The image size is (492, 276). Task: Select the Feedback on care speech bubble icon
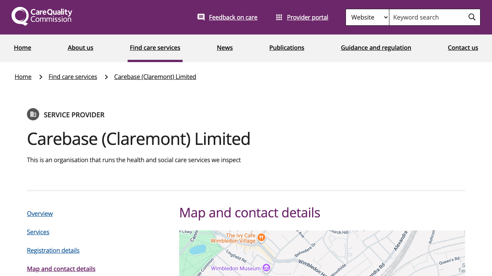click(x=201, y=16)
